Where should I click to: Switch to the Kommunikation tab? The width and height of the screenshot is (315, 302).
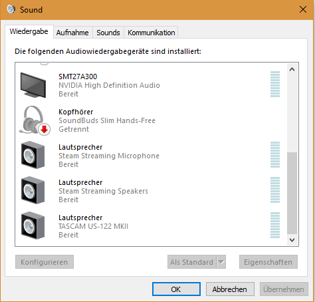(x=152, y=33)
